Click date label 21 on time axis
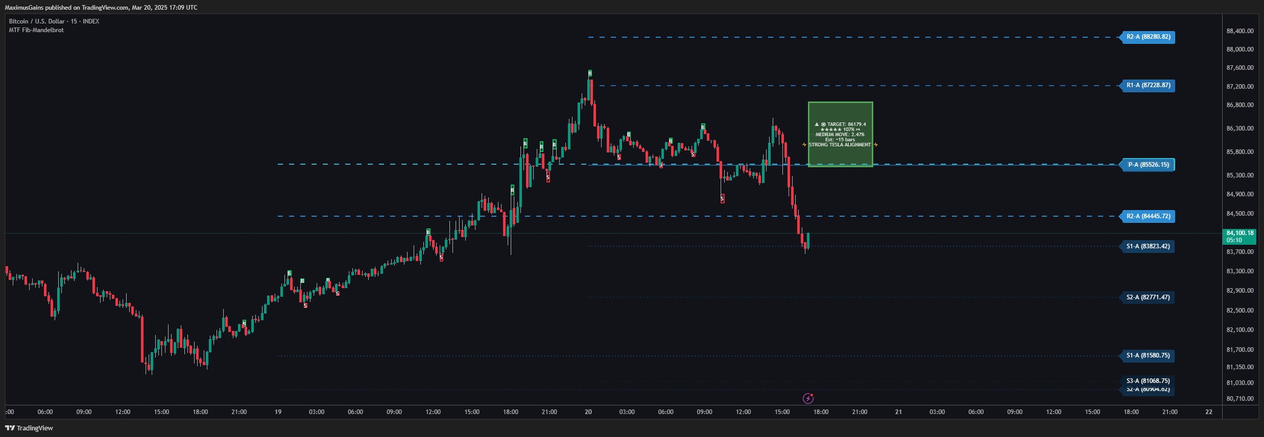The image size is (1264, 437). (898, 412)
